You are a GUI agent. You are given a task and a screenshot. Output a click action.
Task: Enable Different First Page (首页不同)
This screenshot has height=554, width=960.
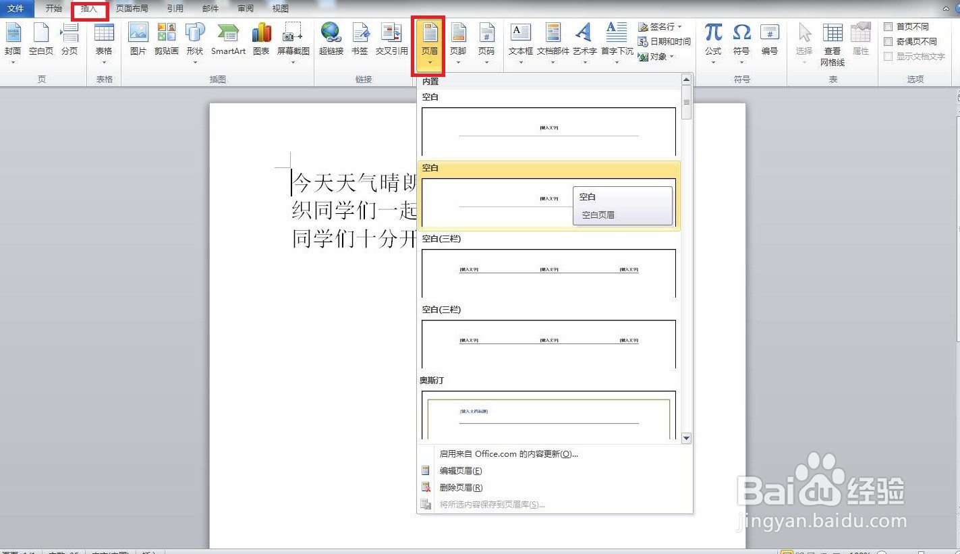[x=907, y=26]
